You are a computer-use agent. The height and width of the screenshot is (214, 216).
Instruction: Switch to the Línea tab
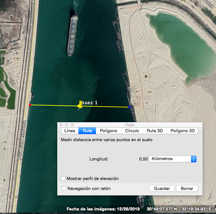pyautogui.click(x=70, y=131)
